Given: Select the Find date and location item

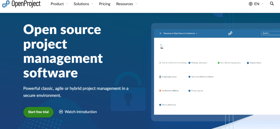Looking at the screenshot, I should click(198, 63).
